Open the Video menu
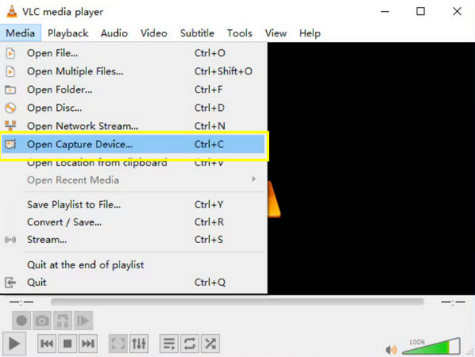 pos(154,33)
